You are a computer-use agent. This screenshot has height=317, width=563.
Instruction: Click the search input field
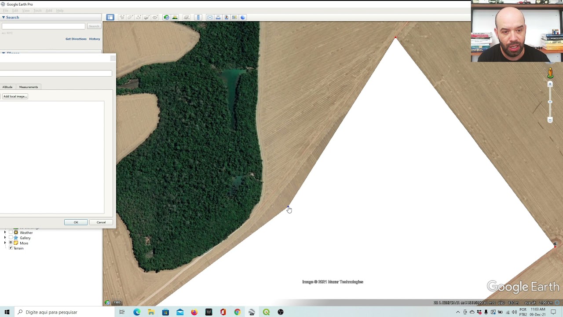(43, 26)
